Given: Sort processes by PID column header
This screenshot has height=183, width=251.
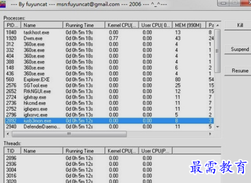Looking at the screenshot, I should pos(13,25).
